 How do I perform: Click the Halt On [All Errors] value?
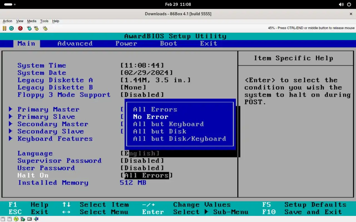coord(147,175)
